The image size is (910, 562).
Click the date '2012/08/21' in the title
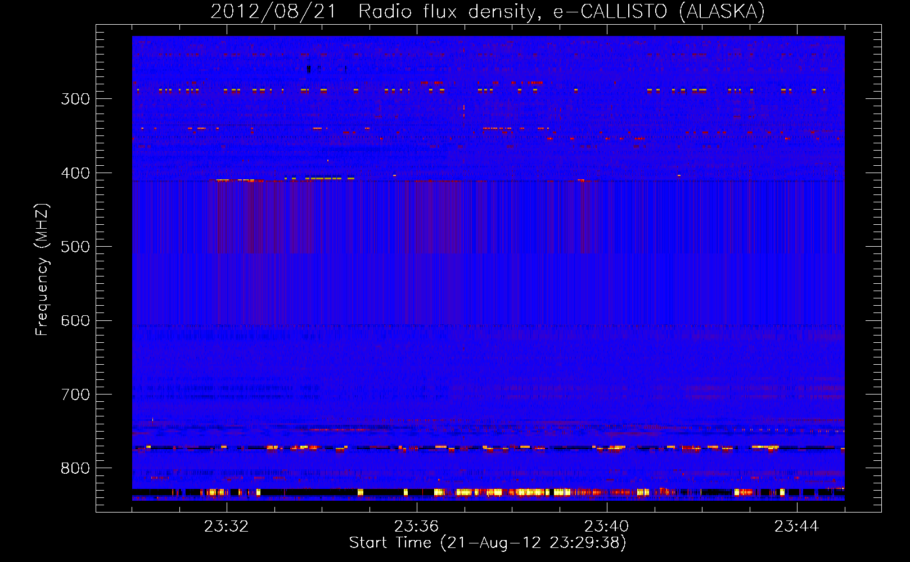[273, 11]
